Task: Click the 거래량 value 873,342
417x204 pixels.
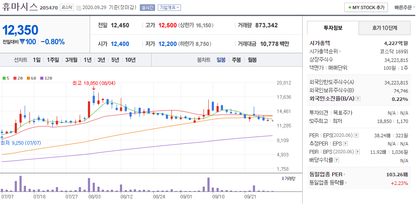Action: click(x=266, y=25)
